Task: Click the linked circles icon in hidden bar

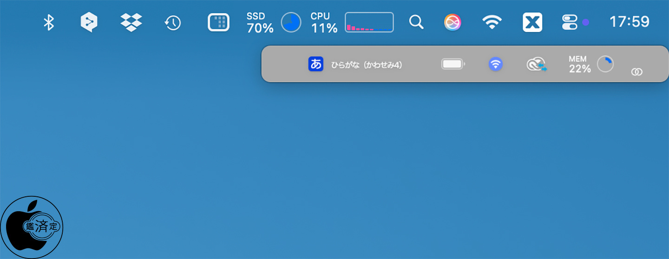Action: coord(637,72)
